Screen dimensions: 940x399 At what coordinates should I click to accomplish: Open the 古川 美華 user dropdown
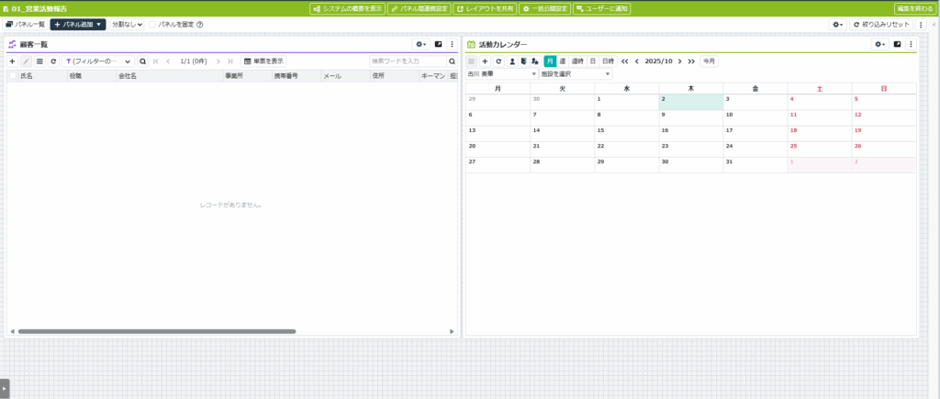tap(501, 73)
